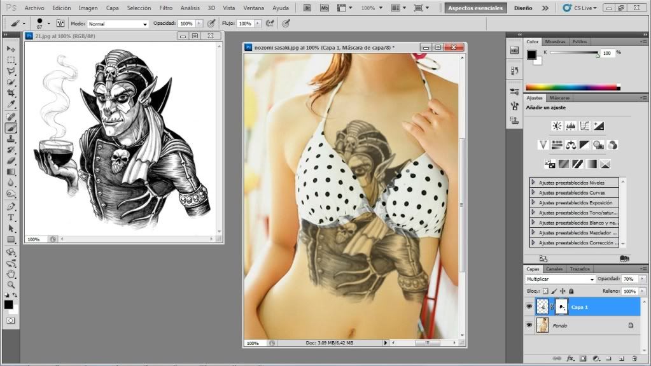Viewport: 651px width, 366px height.
Task: Select the Crop tool
Action: (11, 93)
